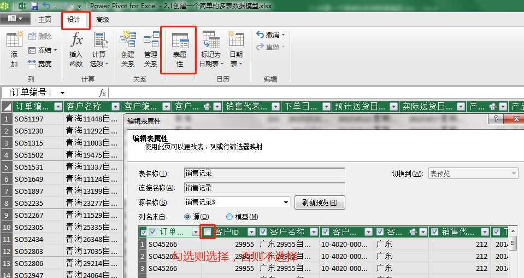Click in the 连接名称 text field
Image resolution: width=524 pixels, height=278 pixels.
264,188
